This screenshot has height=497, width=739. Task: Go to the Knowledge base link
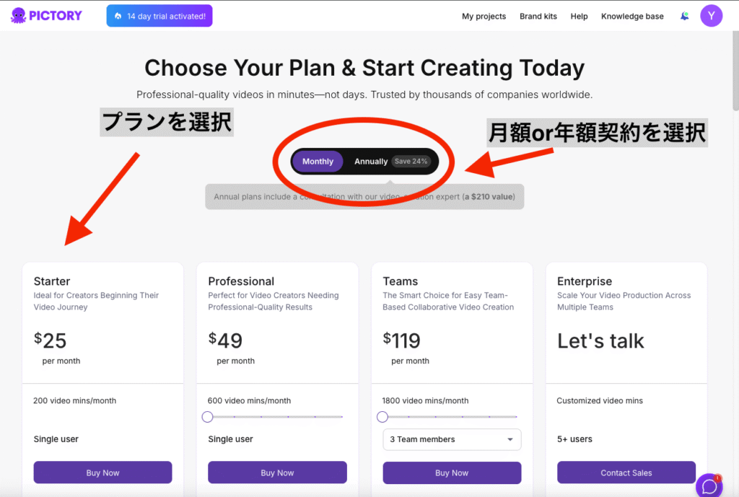coord(632,16)
